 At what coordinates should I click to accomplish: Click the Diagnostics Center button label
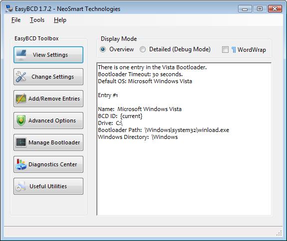pos(53,164)
